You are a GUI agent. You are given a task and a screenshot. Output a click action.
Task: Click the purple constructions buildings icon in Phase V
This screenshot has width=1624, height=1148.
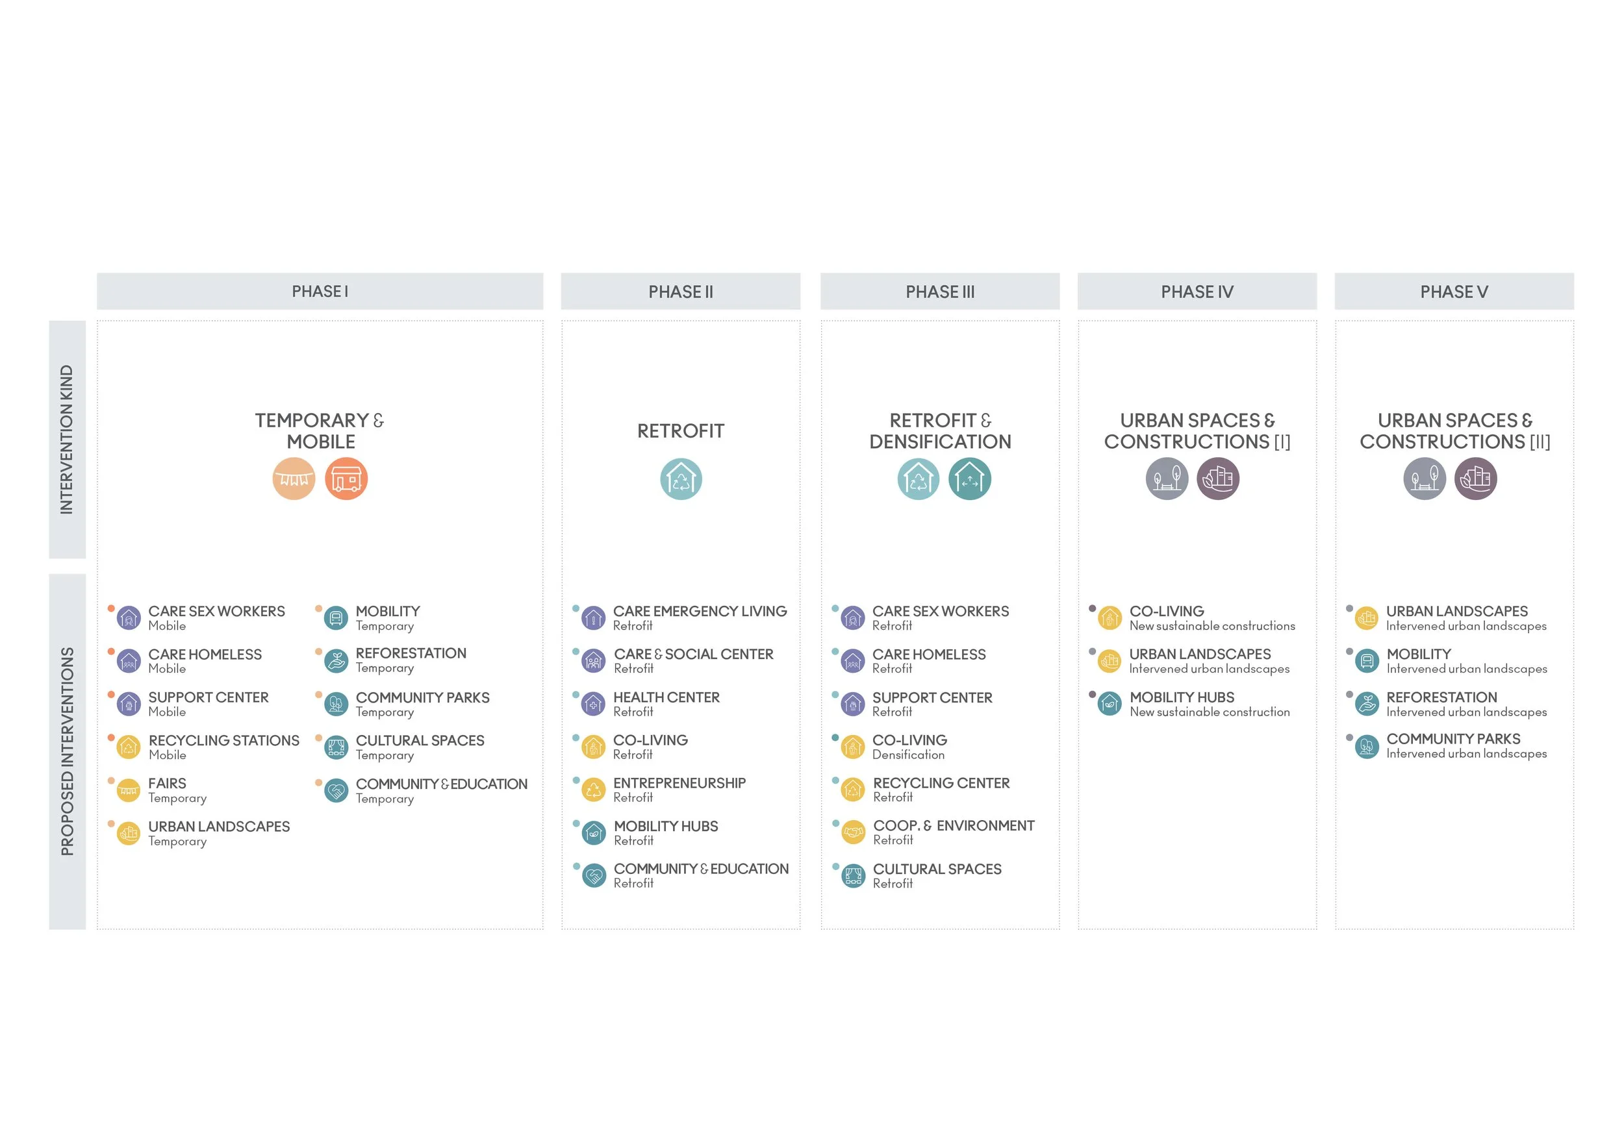pyautogui.click(x=1475, y=479)
